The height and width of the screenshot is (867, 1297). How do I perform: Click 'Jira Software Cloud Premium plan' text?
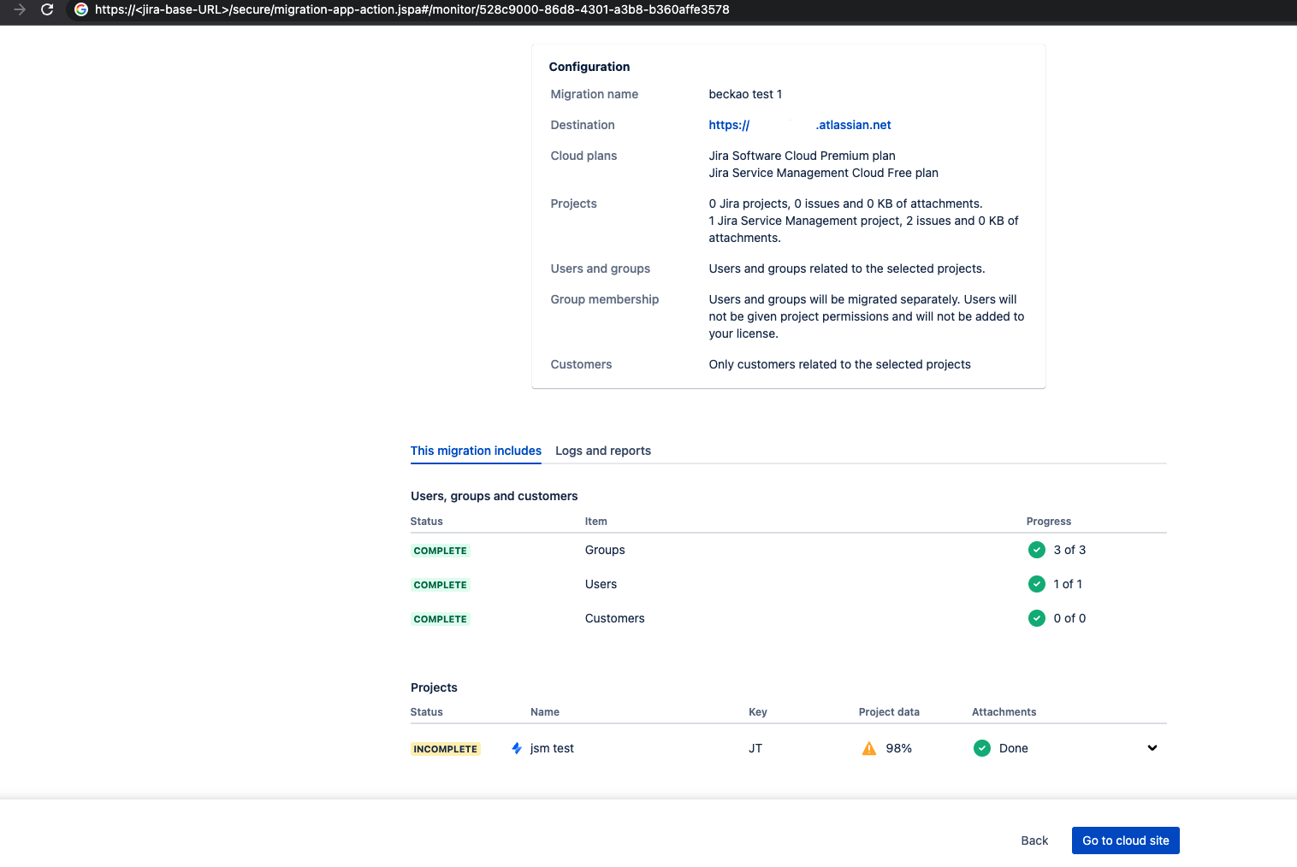[x=802, y=156]
